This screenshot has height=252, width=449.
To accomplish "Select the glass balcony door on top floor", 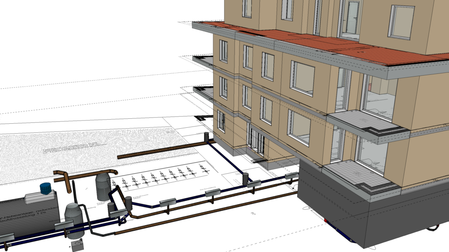I will 349,18.
